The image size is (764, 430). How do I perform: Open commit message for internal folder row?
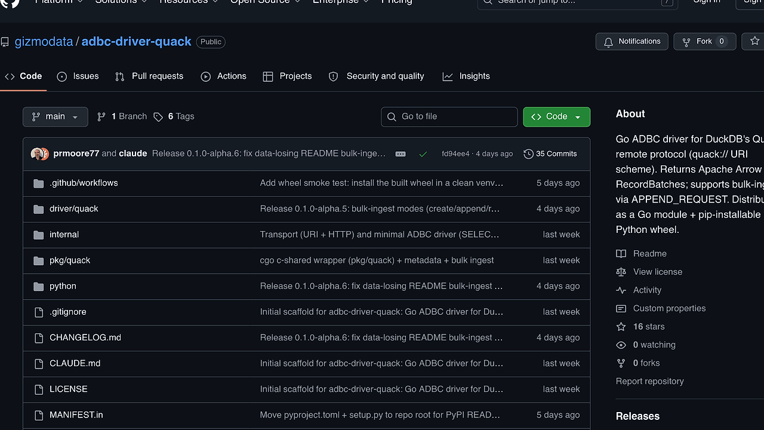380,234
